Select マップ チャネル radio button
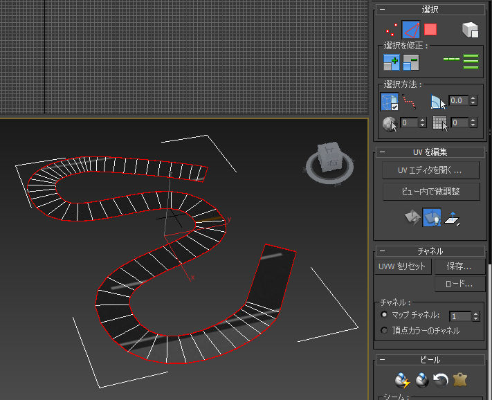 pos(384,314)
